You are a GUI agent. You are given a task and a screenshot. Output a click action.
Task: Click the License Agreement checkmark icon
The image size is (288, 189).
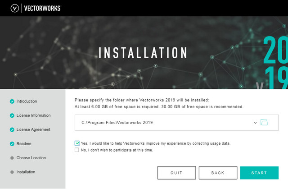point(12,130)
